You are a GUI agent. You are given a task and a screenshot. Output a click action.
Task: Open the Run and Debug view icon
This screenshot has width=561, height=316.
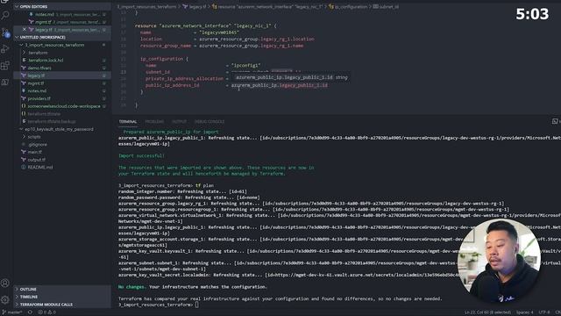click(5, 49)
